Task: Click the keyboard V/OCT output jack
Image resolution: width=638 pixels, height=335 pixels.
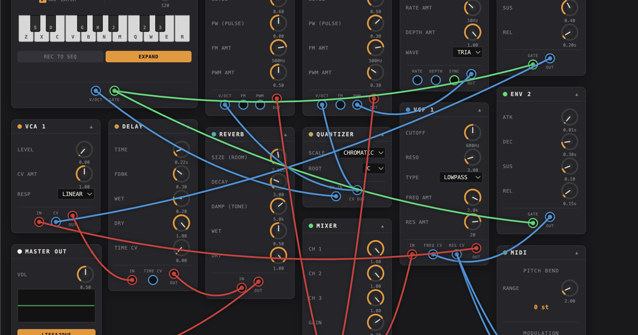Action: coord(96,91)
